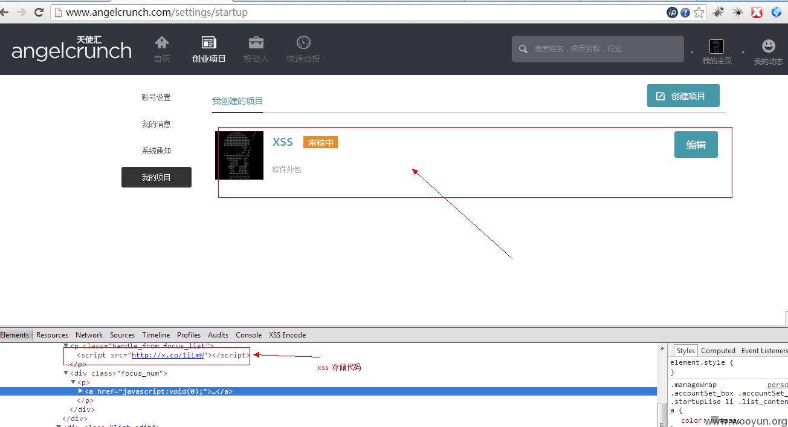Click the angelcrunch 天使汇 logo
Viewport: 788px width, 427px height.
click(71, 48)
